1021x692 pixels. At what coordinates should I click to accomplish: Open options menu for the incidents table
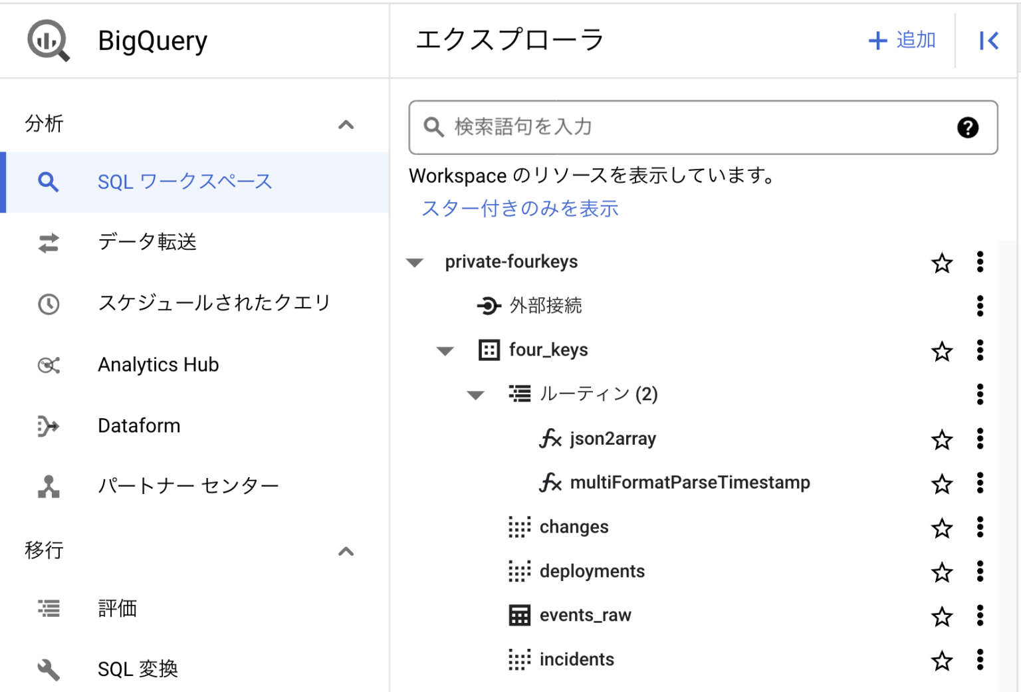coord(980,660)
